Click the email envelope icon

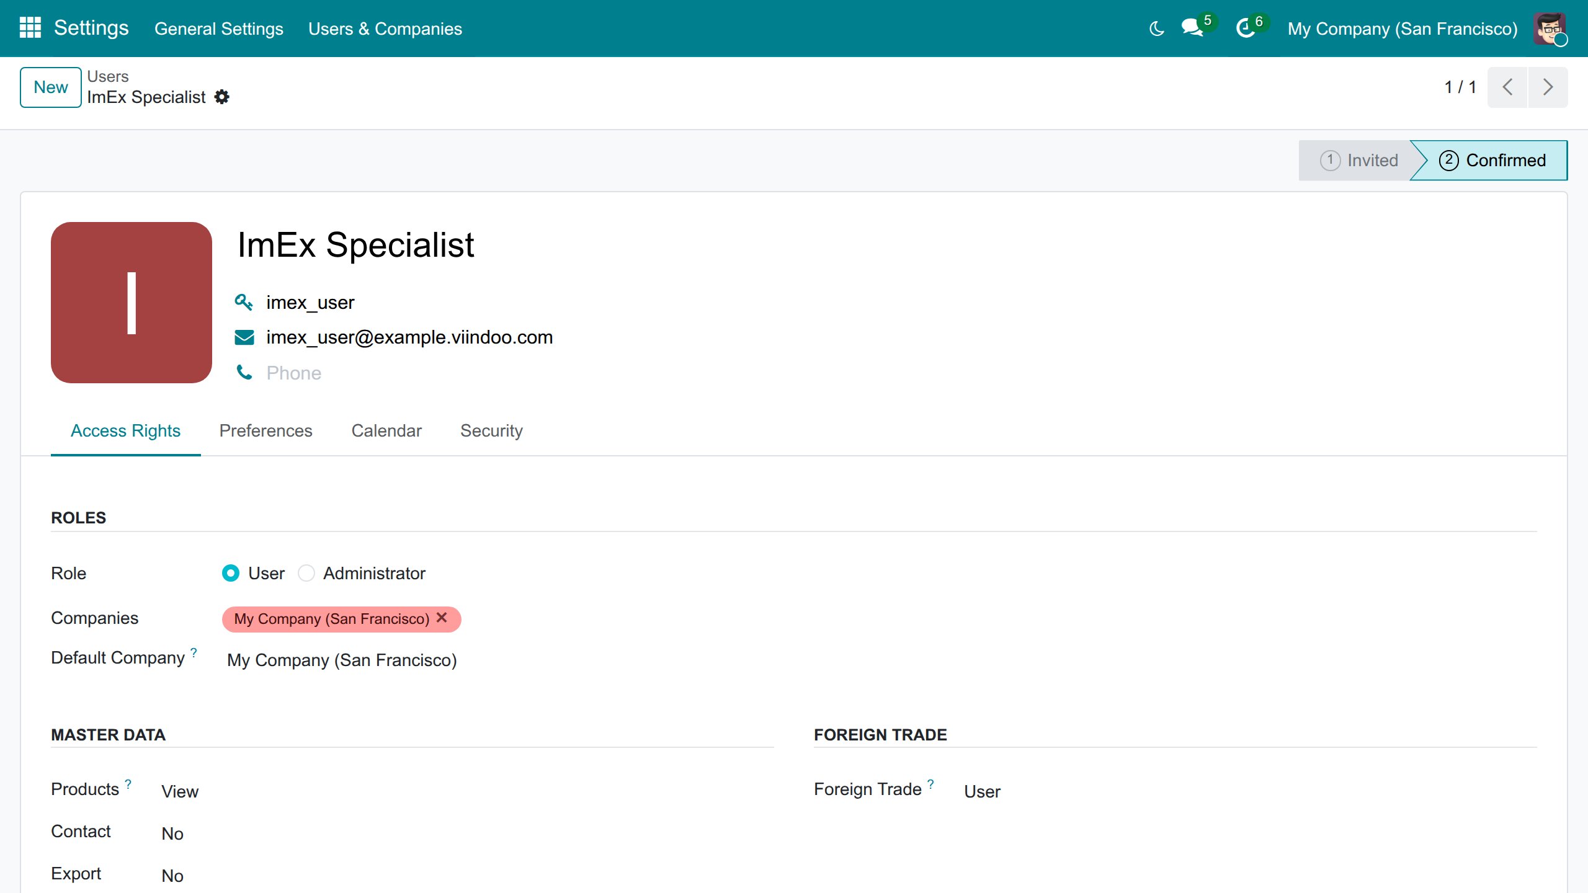point(244,337)
